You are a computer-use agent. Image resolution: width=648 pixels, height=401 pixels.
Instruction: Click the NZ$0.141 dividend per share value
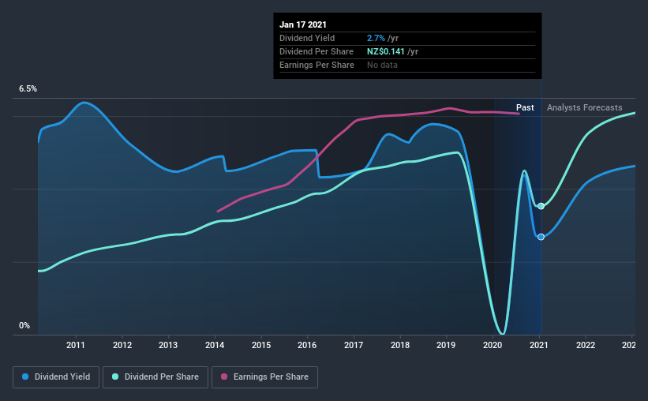(x=386, y=51)
